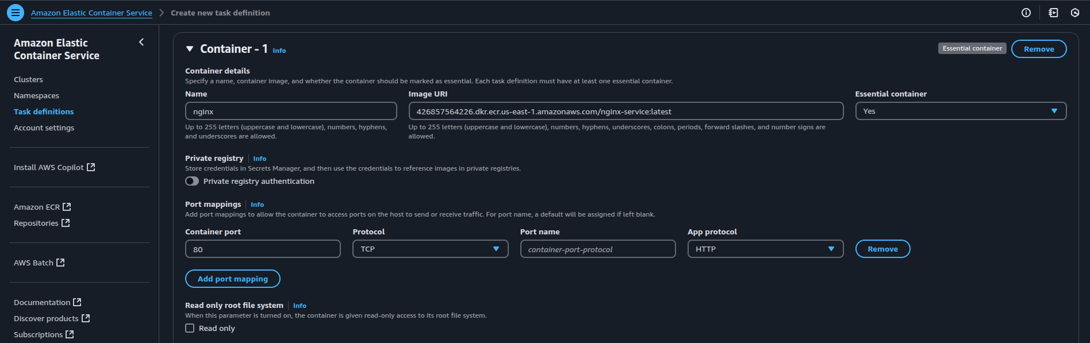Enable Private registry authentication toggle
Viewport: 1090px width, 343px height.
tap(192, 181)
